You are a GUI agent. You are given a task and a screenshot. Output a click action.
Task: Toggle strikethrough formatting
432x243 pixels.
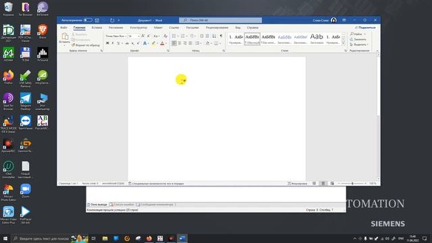(127, 43)
